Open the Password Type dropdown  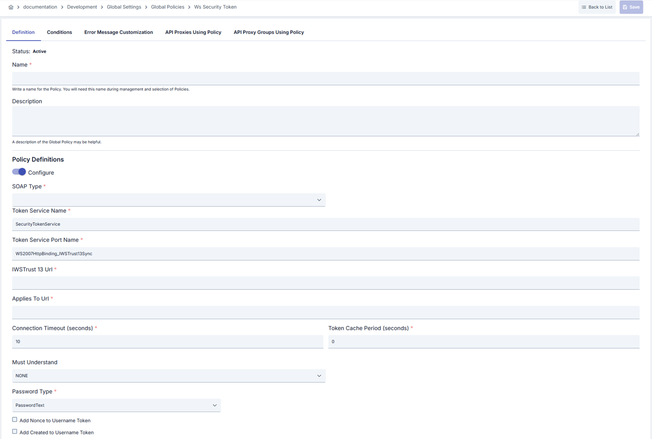tap(116, 406)
